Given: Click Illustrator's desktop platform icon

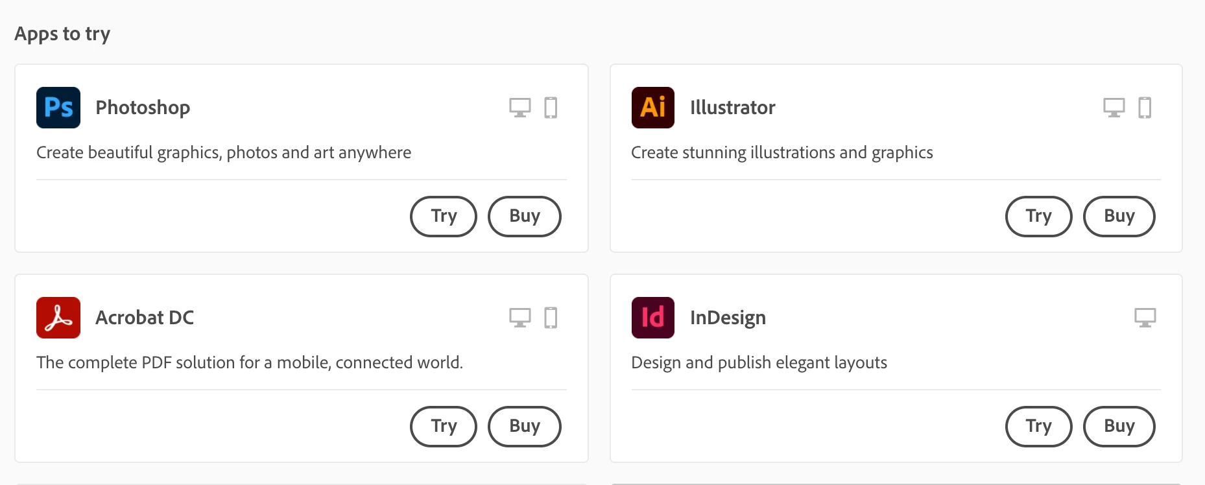Looking at the screenshot, I should click(x=1114, y=108).
